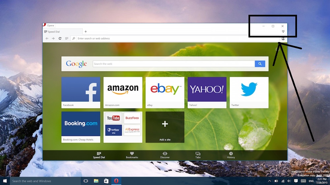Screen dimensions: 330x185
Task: Open History in bottom bar
Action: (231, 155)
